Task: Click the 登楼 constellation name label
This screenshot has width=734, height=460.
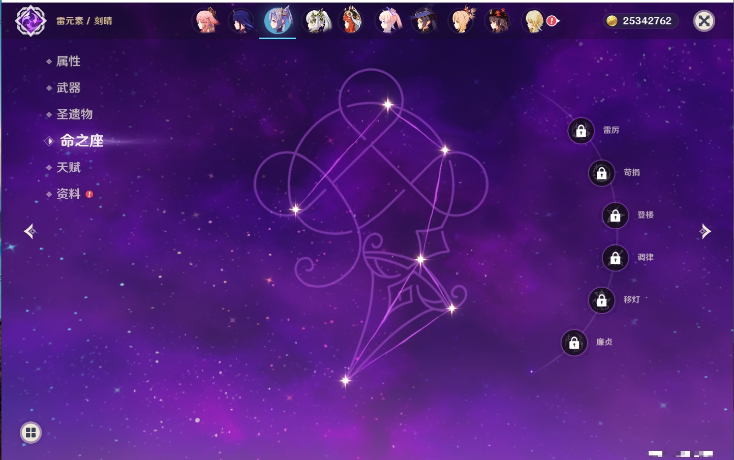Action: click(x=646, y=214)
